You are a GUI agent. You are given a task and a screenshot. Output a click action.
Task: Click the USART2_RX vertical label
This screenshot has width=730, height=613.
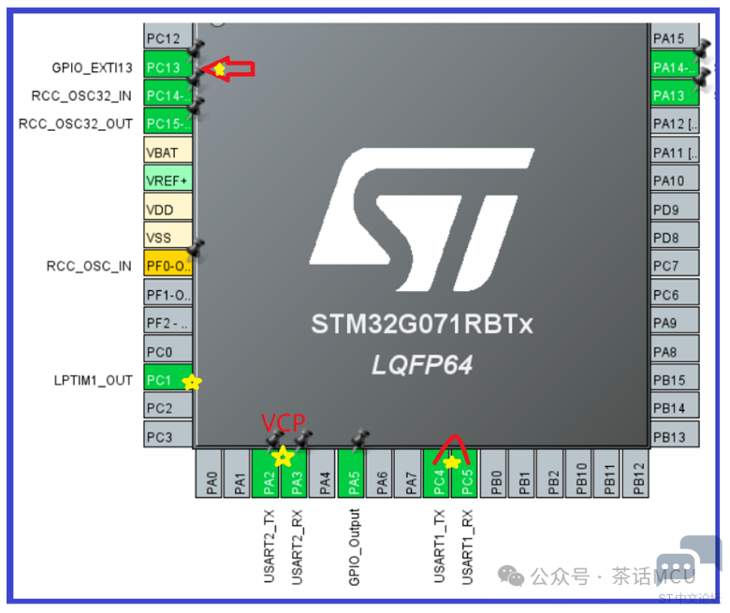(x=297, y=547)
